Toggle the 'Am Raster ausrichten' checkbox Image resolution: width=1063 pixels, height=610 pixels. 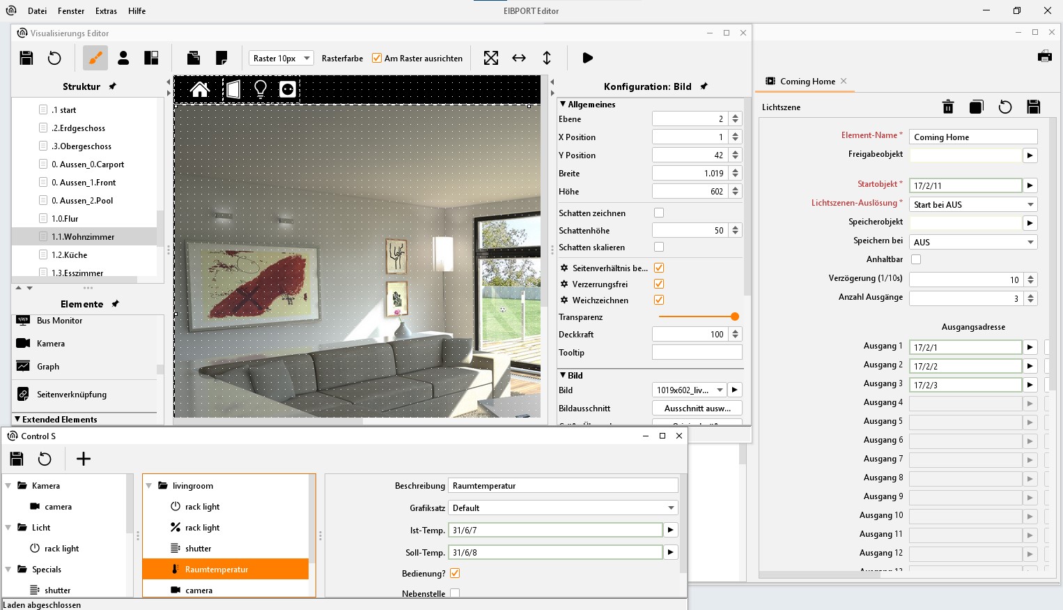click(x=377, y=59)
